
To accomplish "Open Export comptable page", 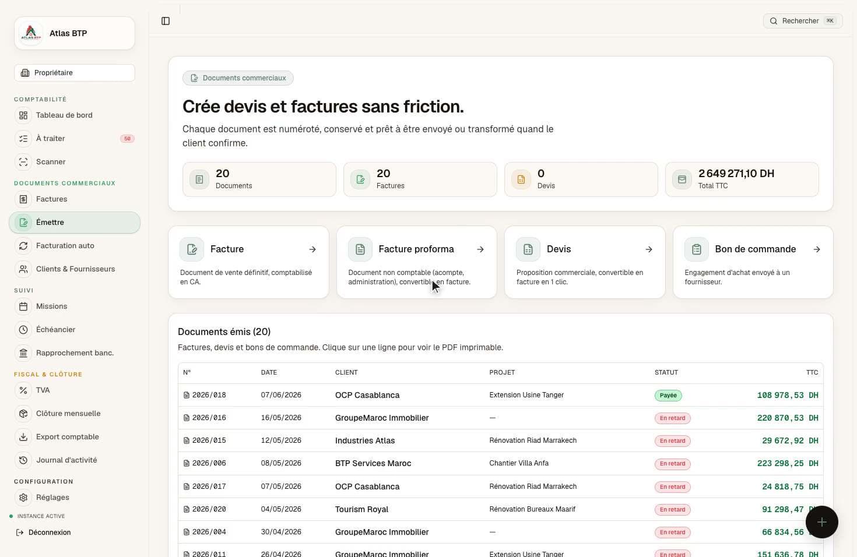I will [x=75, y=437].
